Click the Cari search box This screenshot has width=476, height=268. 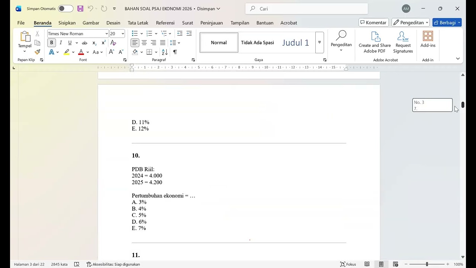click(307, 9)
